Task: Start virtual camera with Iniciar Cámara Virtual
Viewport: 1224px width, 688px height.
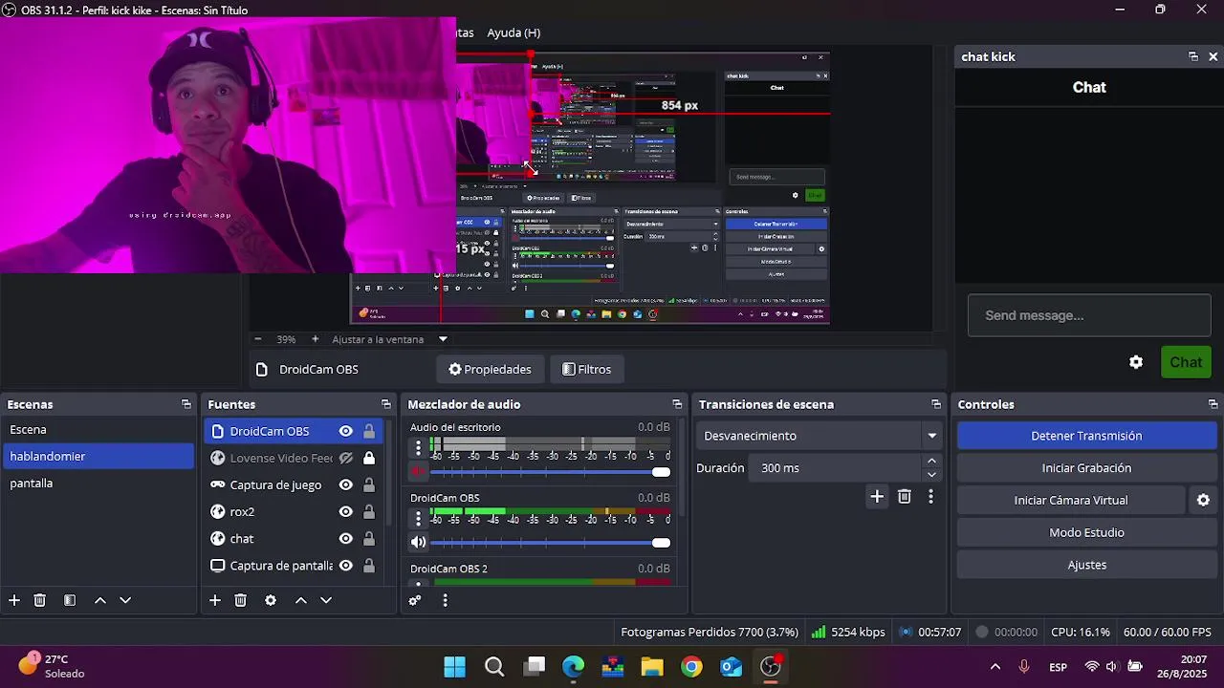Action: [x=1071, y=500]
